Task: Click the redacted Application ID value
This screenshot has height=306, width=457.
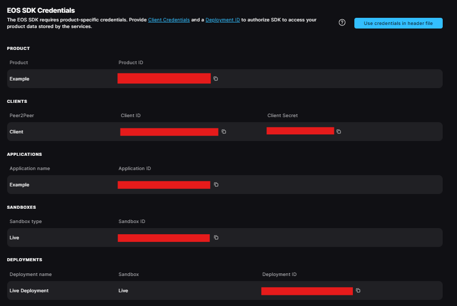Action: [x=164, y=185]
